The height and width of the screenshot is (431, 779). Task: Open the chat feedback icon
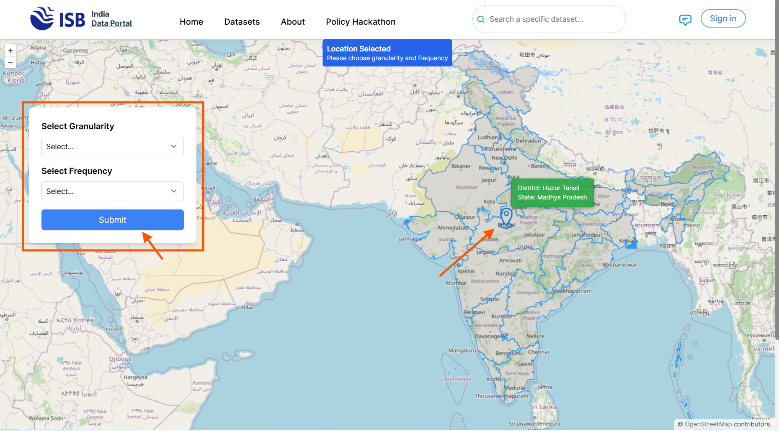(685, 20)
